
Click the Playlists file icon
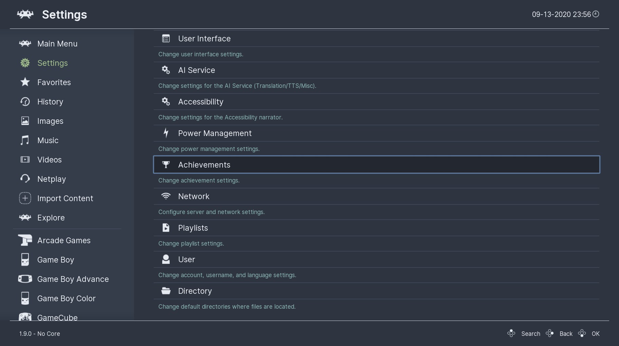166,228
